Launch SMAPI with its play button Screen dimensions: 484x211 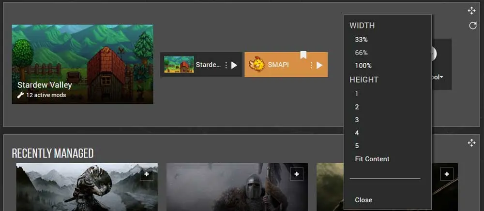point(319,65)
